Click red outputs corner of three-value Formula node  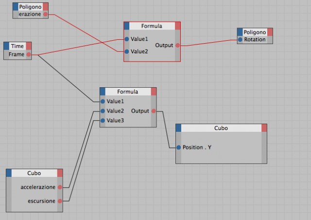(154, 92)
